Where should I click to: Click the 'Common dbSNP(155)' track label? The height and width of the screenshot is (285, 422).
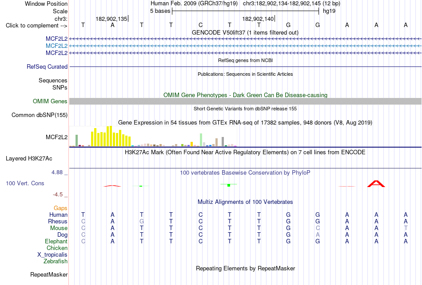pyautogui.click(x=39, y=115)
